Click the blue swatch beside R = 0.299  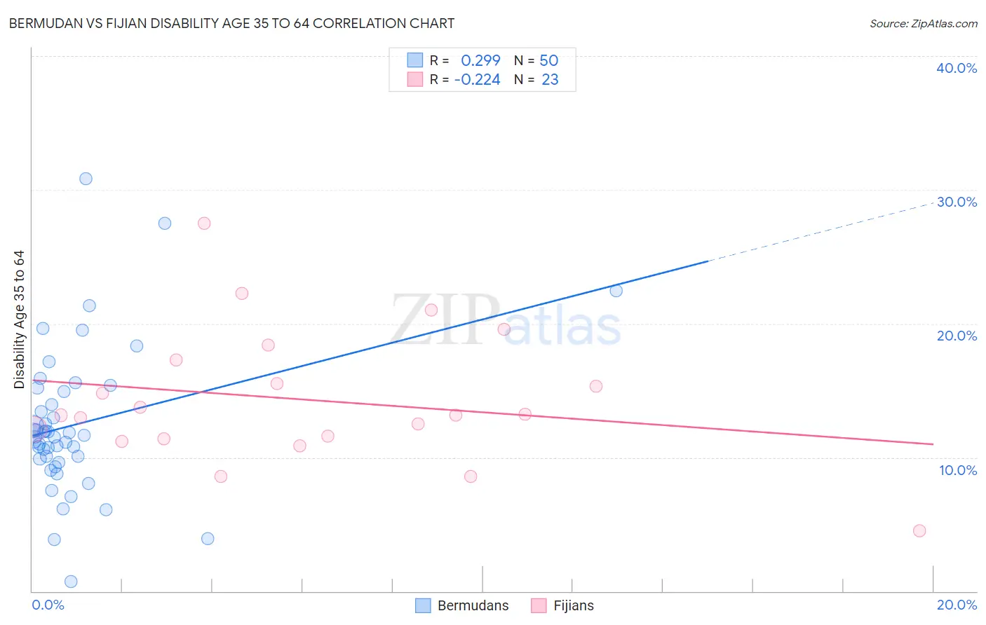[415, 60]
